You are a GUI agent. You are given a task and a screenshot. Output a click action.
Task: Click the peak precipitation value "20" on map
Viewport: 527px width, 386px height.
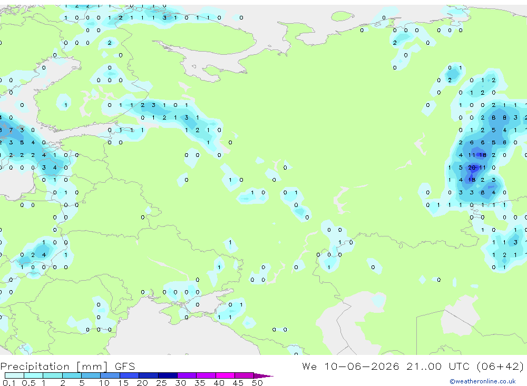click(x=472, y=167)
